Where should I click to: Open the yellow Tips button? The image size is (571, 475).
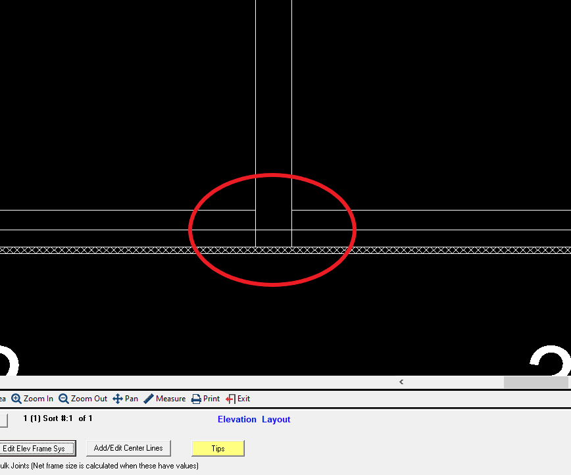click(218, 449)
